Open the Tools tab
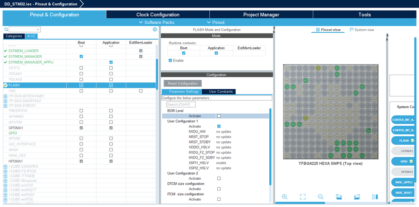This screenshot has height=207, width=419. click(x=364, y=15)
